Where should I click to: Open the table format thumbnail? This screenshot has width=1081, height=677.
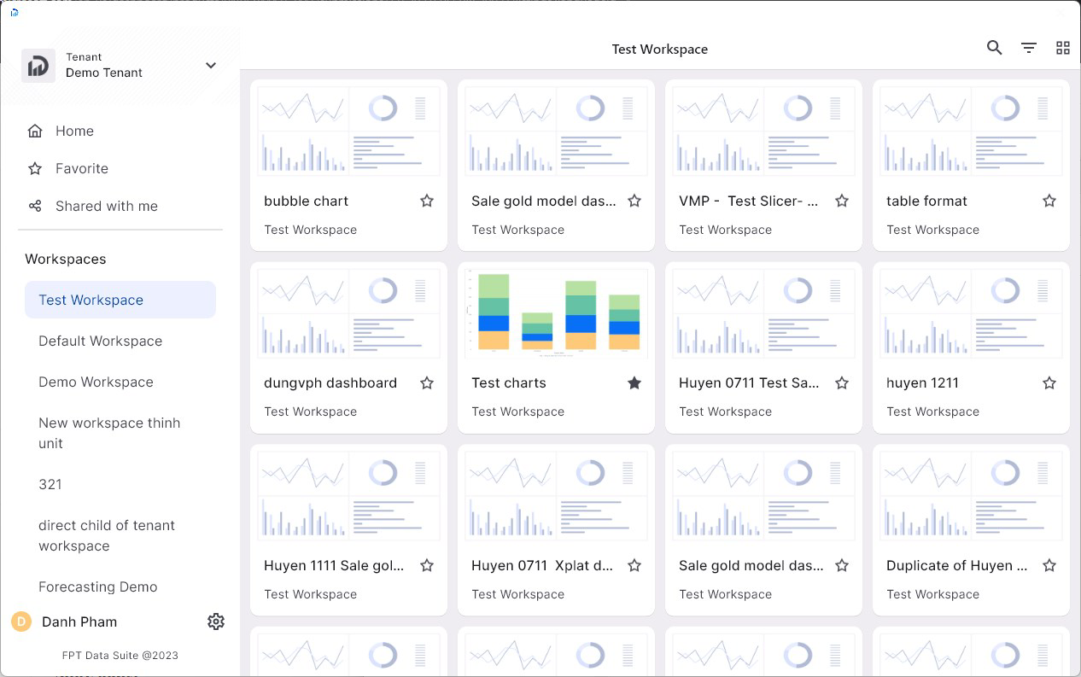pos(971,131)
